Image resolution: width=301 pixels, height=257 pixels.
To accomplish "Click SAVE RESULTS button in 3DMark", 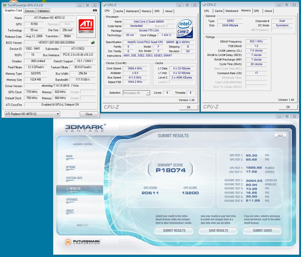I will [x=218, y=230].
